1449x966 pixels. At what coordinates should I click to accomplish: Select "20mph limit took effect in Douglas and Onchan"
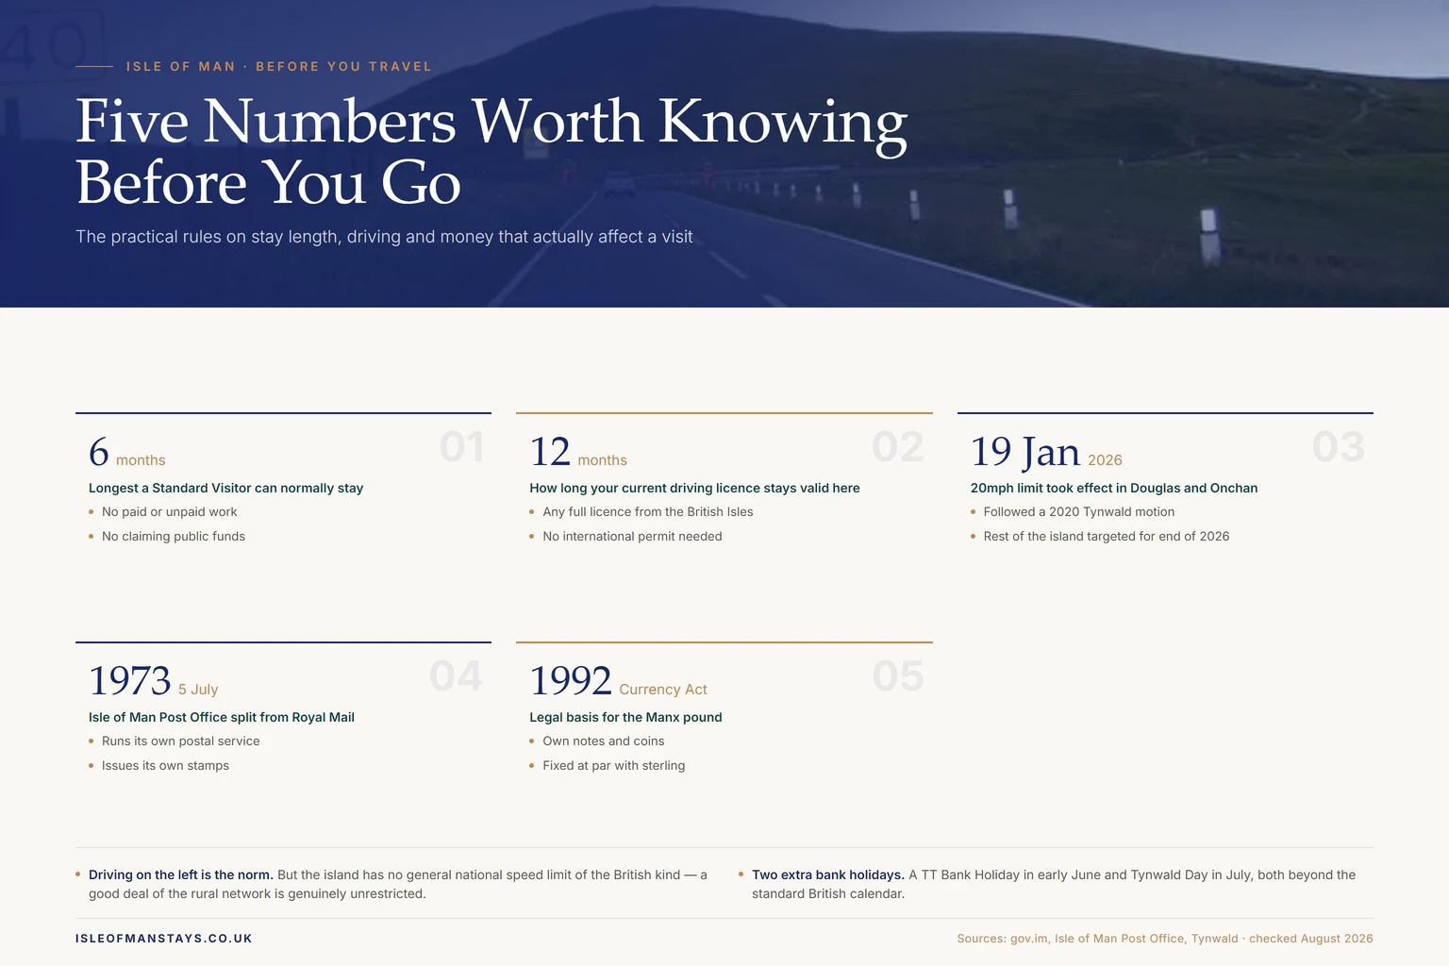(1114, 488)
